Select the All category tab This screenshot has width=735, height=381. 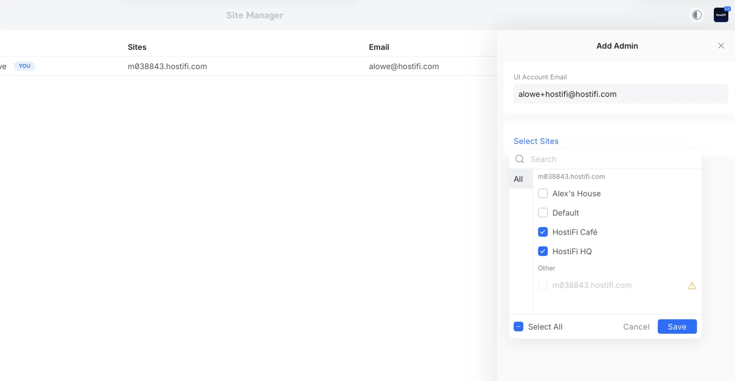pyautogui.click(x=521, y=179)
